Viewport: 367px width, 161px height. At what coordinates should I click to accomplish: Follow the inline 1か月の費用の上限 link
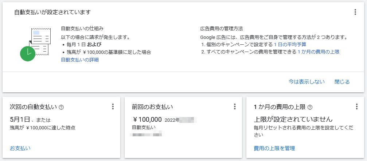pyautogui.click(x=318, y=52)
